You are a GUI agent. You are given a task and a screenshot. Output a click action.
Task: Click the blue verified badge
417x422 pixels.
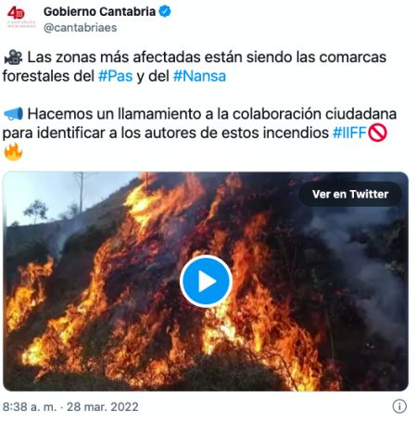pos(165,11)
